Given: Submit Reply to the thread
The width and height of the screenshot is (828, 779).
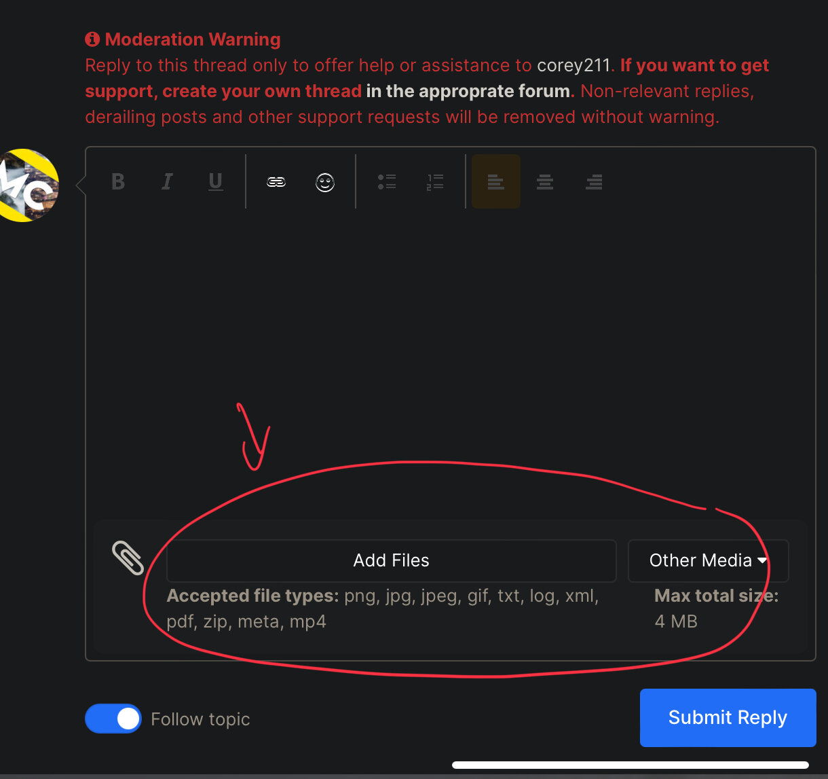Looking at the screenshot, I should (728, 718).
